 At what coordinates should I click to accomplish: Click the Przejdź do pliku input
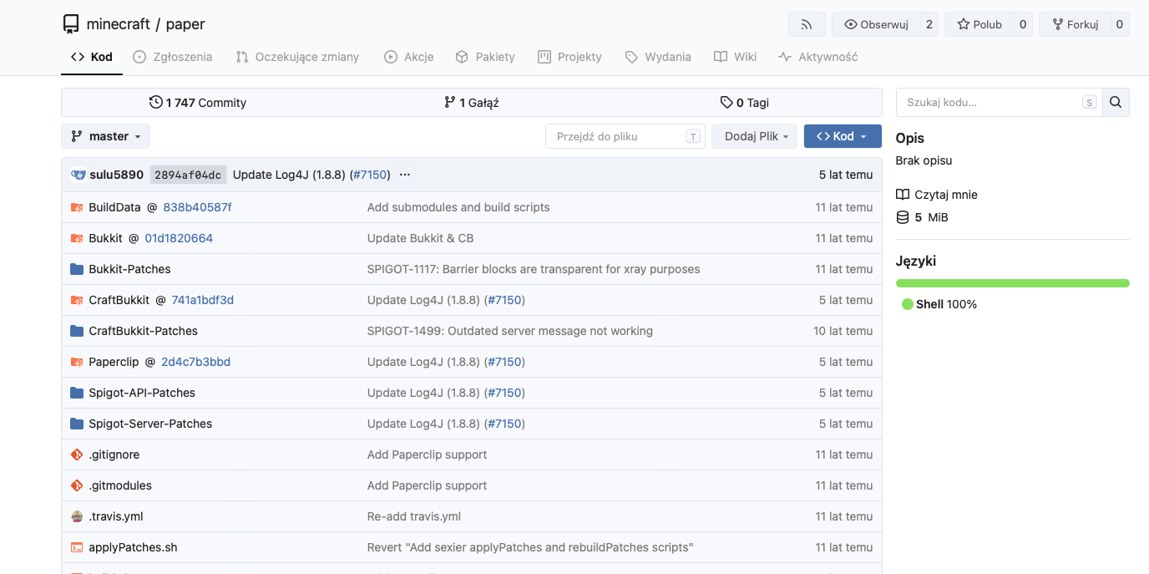point(625,136)
